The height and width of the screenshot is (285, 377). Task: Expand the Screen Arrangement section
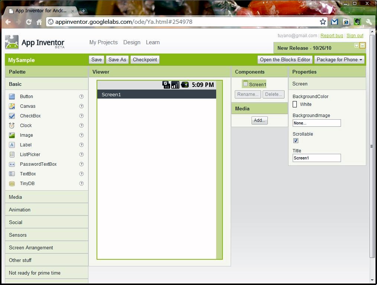point(31,247)
